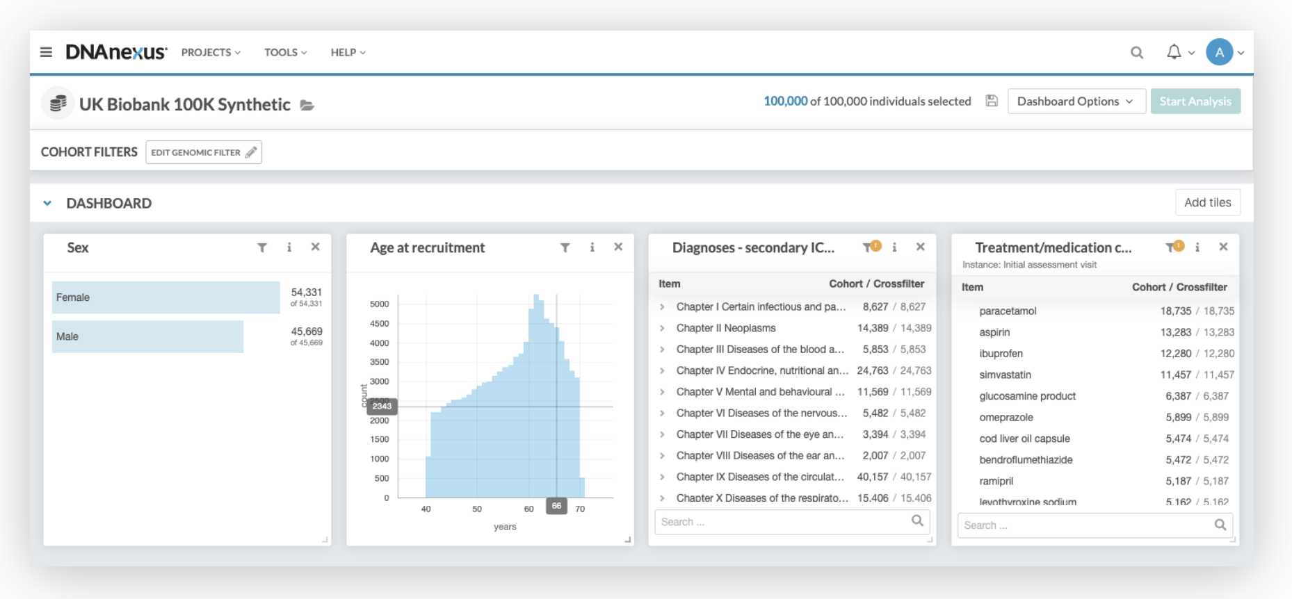Open the PROJECTS menu
This screenshot has width=1292, height=599.
pos(211,52)
